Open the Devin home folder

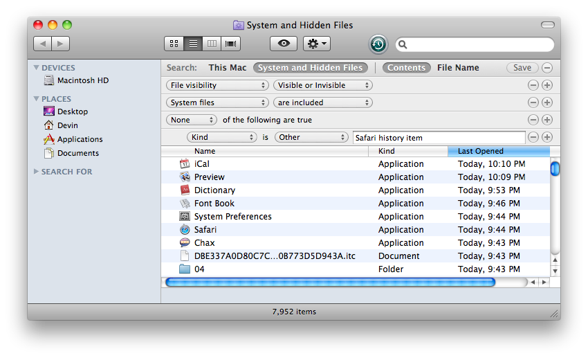pos(61,125)
